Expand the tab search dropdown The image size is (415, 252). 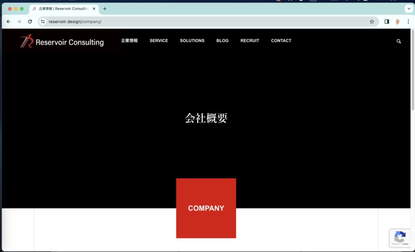pyautogui.click(x=409, y=9)
